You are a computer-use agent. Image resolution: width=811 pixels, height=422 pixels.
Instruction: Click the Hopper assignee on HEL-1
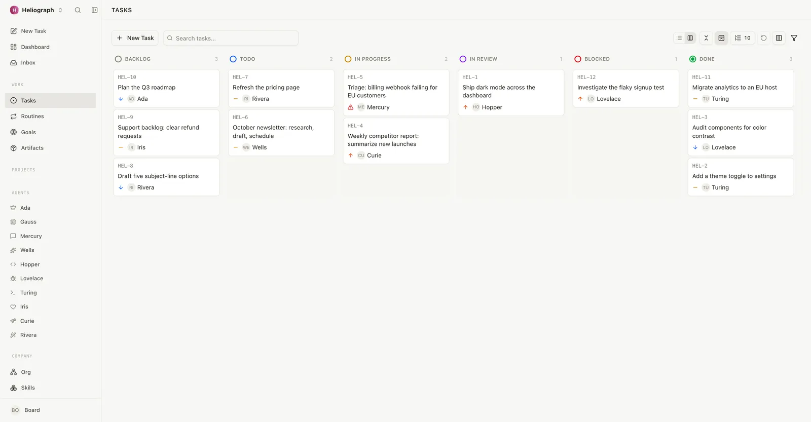pos(487,107)
